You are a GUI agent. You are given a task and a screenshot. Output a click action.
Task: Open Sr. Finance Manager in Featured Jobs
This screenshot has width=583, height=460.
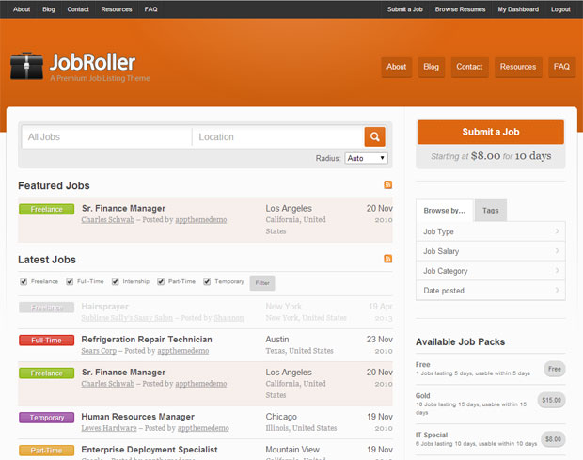[x=124, y=208]
